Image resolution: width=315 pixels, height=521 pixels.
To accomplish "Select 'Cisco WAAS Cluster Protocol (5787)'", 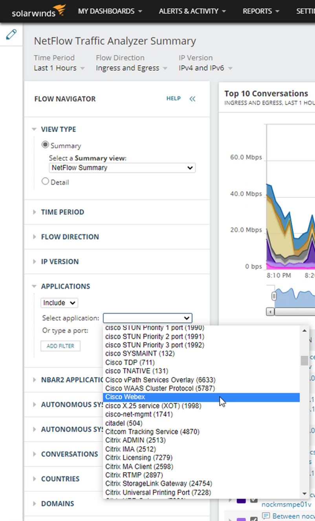I will 201,388.
